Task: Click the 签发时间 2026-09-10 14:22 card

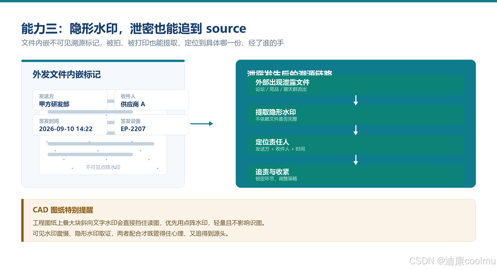Action: click(70, 125)
